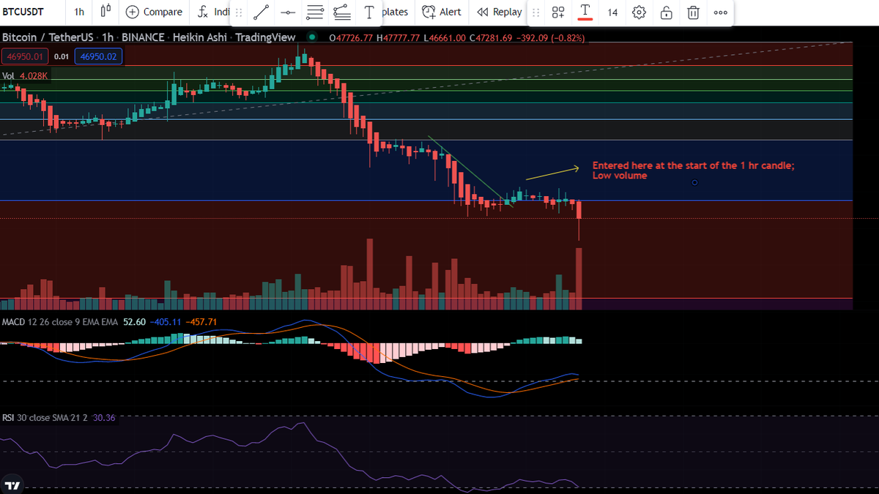
Task: Click the RSI value 30.36
Action: (x=104, y=418)
